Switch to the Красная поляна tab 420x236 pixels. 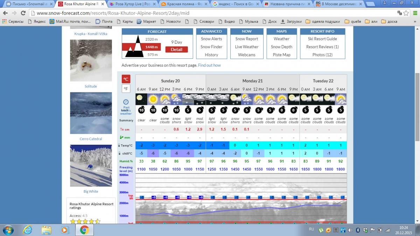pyautogui.click(x=183, y=4)
